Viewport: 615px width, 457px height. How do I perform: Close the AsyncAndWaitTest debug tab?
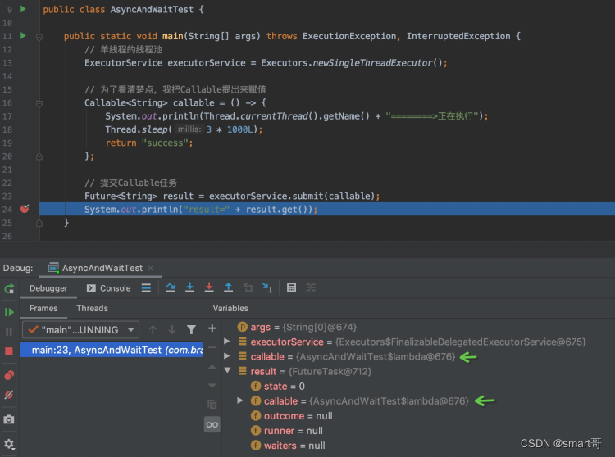coord(151,268)
